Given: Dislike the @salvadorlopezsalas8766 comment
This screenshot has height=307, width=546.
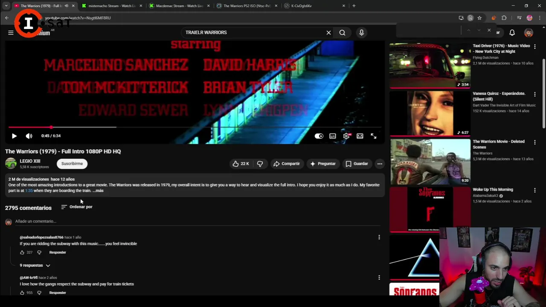Looking at the screenshot, I should pyautogui.click(x=39, y=252).
